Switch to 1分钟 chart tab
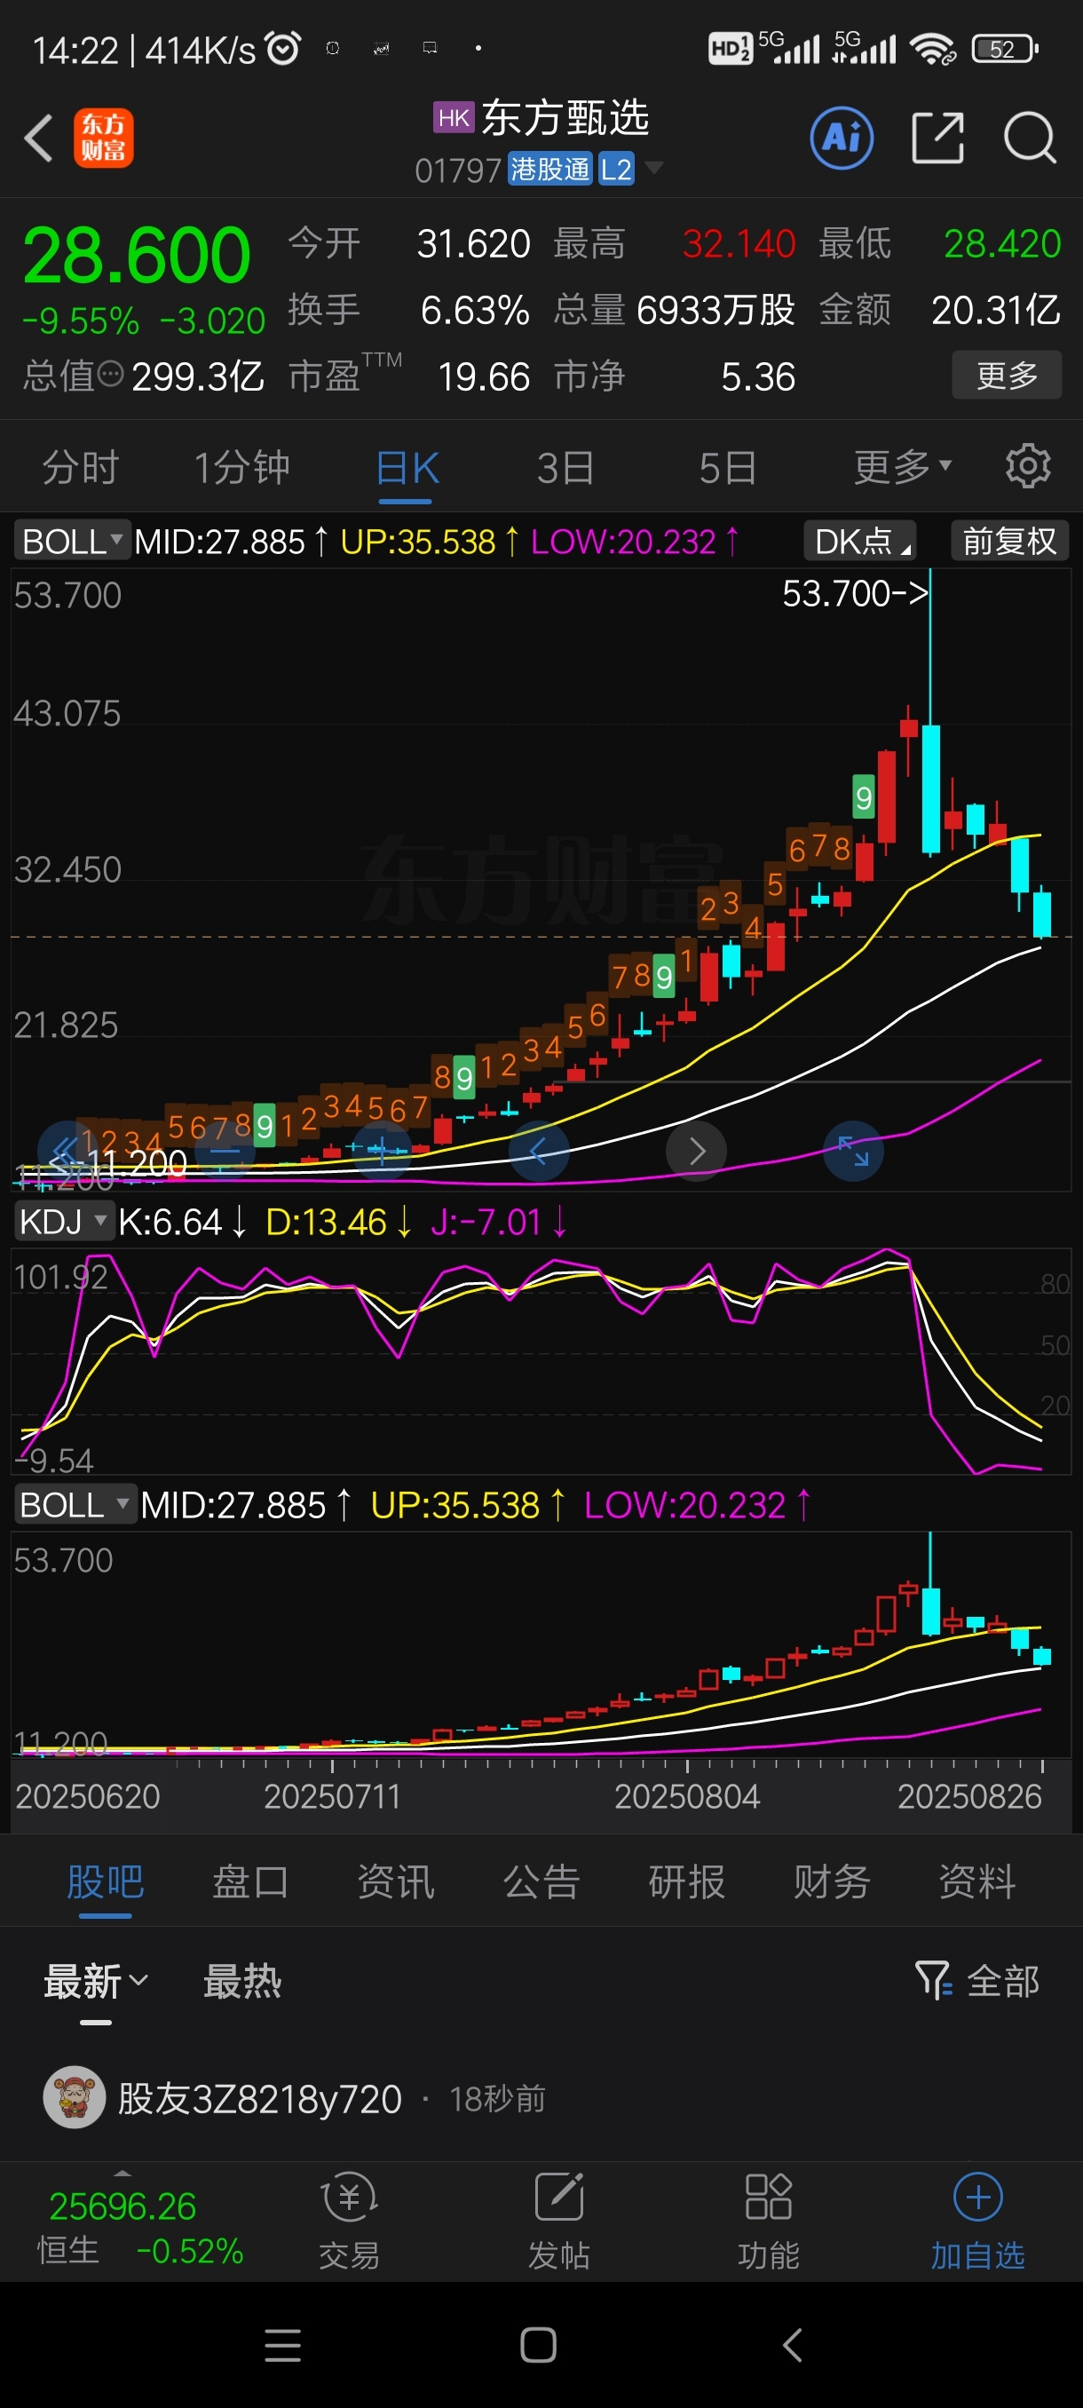Viewport: 1083px width, 2408px height. coord(242,466)
